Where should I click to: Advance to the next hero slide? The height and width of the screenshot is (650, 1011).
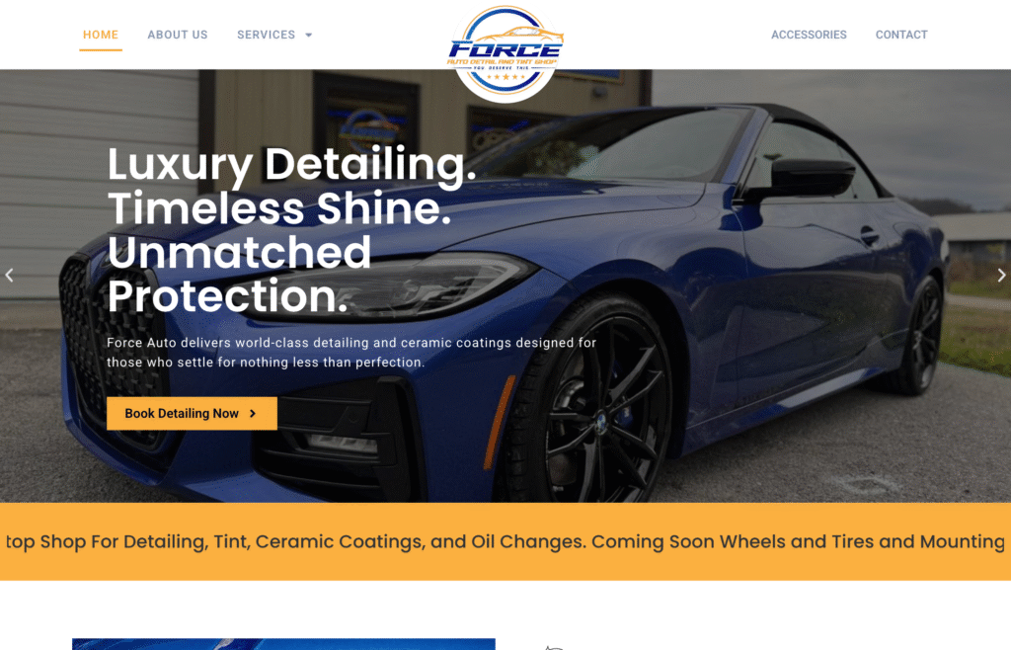(x=1001, y=276)
